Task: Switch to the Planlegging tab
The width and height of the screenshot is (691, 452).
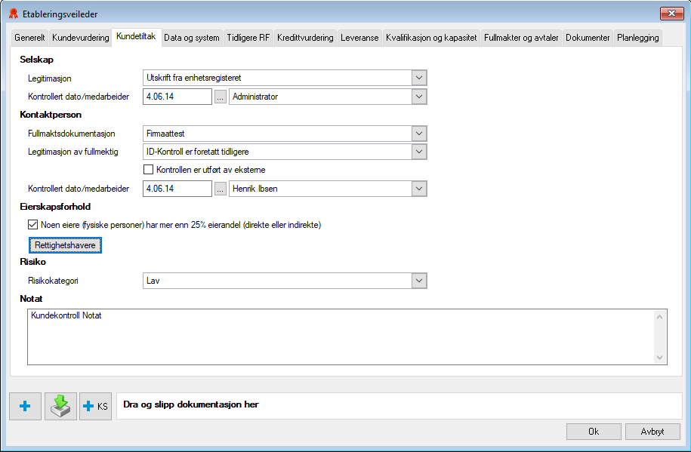Action: [x=638, y=38]
